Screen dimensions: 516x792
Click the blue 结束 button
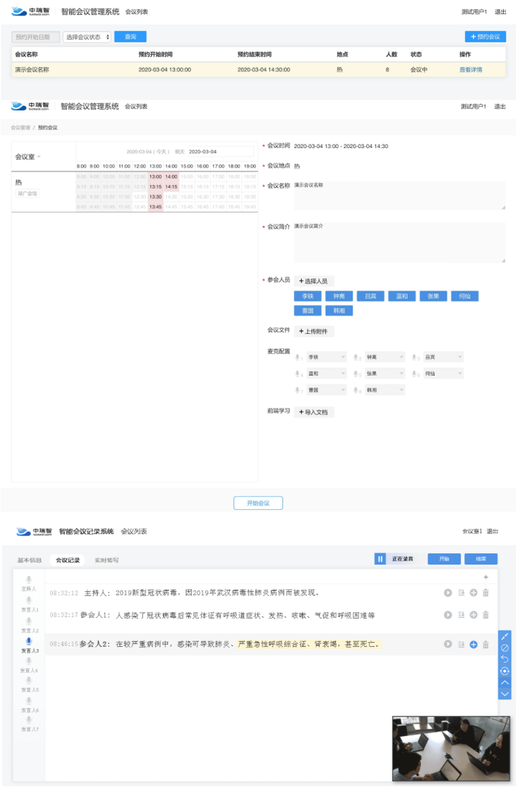point(481,559)
